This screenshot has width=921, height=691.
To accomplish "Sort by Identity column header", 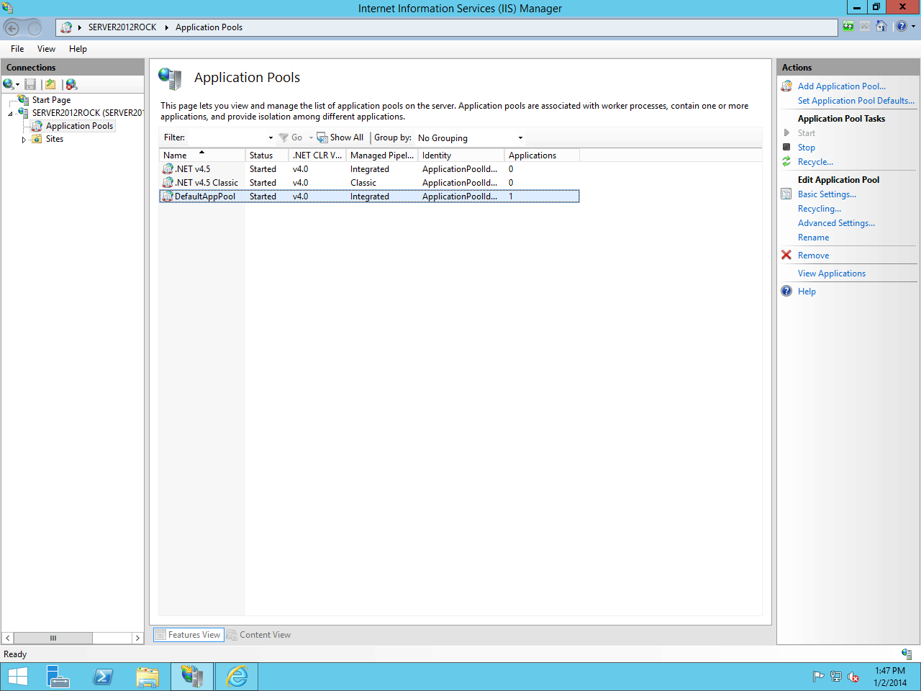I will 460,155.
